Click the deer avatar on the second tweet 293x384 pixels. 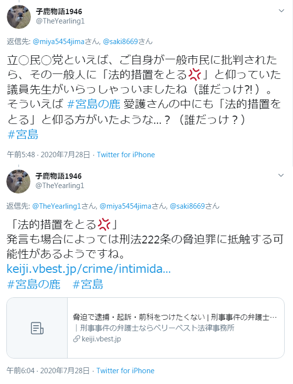[x=19, y=181]
